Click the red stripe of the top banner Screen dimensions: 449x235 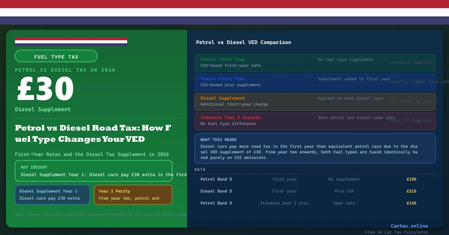(x=224, y=4)
